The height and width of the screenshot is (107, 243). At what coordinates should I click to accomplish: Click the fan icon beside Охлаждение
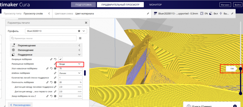pyautogui.click(x=13, y=50)
